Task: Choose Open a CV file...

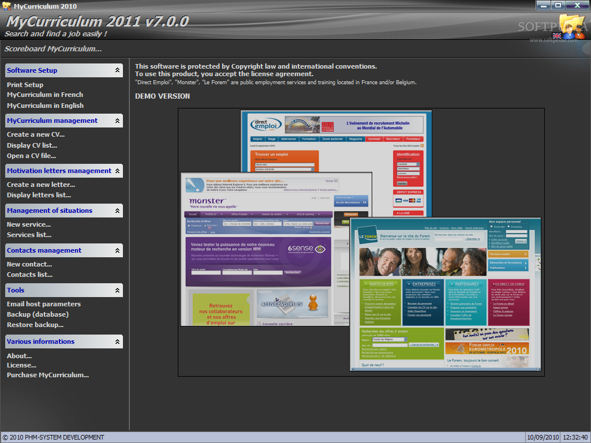Action: click(31, 156)
